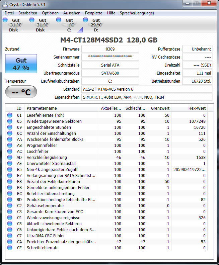Open the Bearbeiten menu
This screenshot has width=219, height=265.
point(28,13)
